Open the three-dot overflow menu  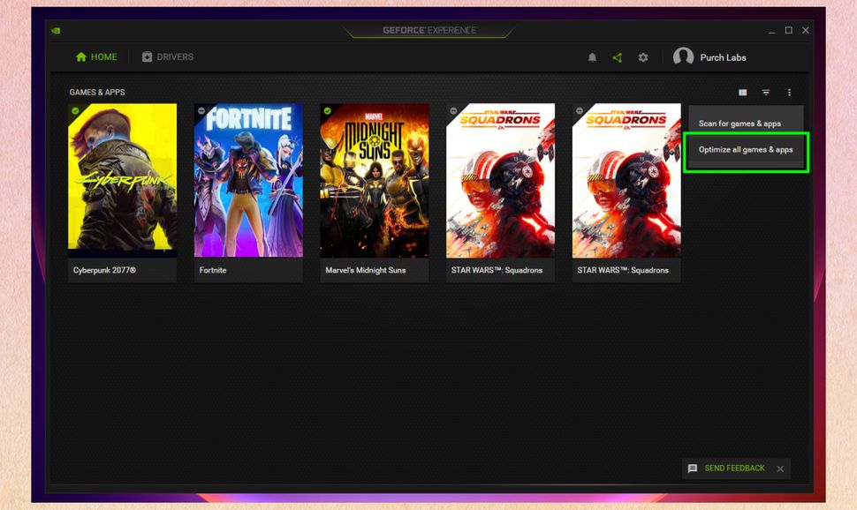point(789,92)
